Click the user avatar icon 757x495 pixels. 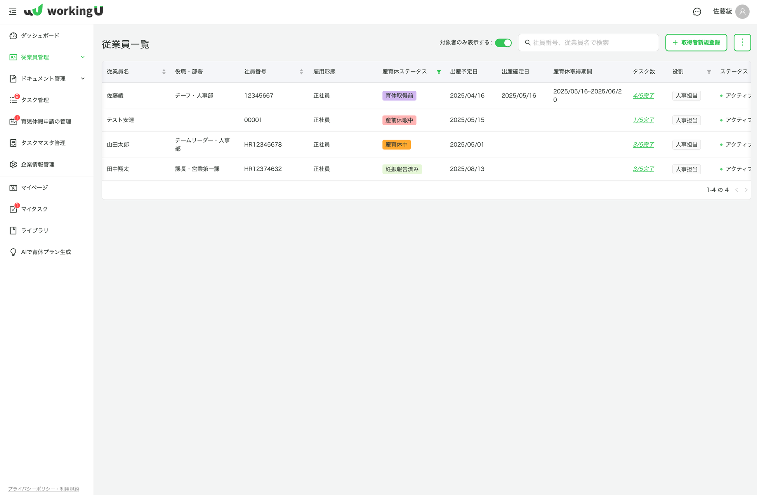tap(742, 12)
